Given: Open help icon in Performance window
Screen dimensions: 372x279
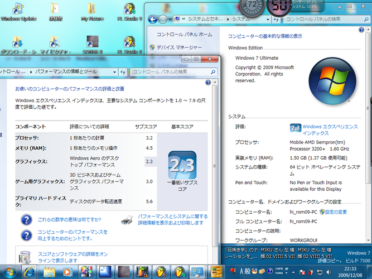Looking at the screenshot, I should tap(208, 83).
